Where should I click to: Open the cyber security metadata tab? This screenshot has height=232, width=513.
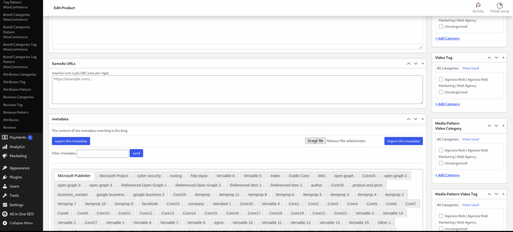pyautogui.click(x=149, y=176)
